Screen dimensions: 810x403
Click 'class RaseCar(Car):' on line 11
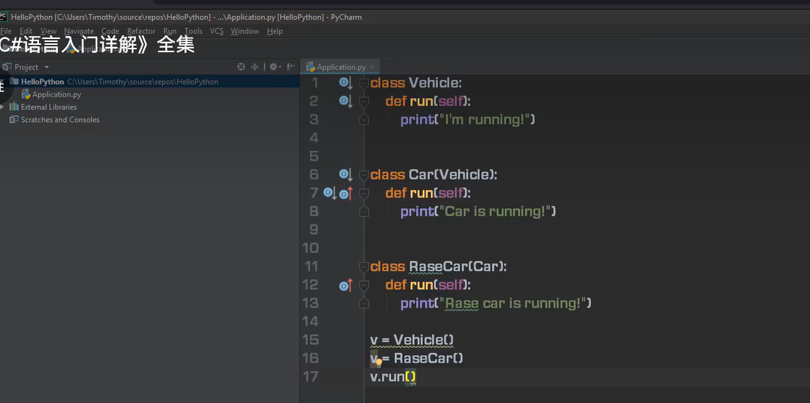tap(439, 267)
